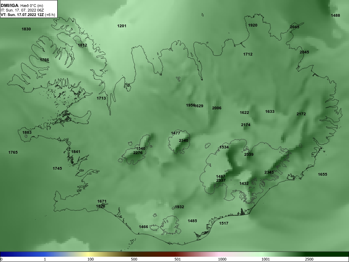Click the 1956 value label

[191, 105]
